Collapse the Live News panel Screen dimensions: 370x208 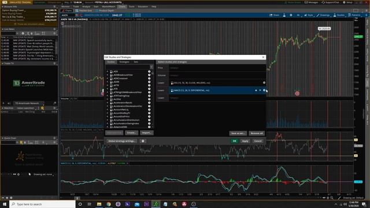coord(2,29)
